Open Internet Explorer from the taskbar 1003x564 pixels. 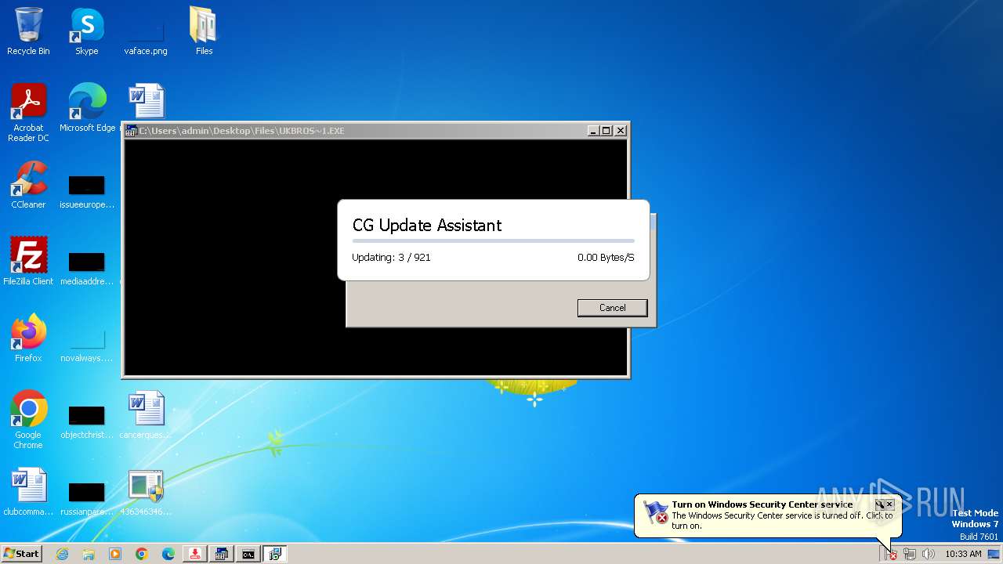pos(62,554)
